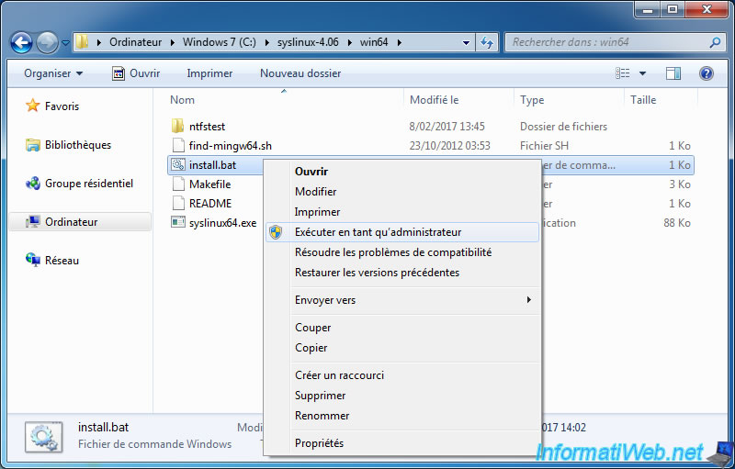Choose Imprimer in the context menu
The height and width of the screenshot is (469, 735).
(317, 212)
